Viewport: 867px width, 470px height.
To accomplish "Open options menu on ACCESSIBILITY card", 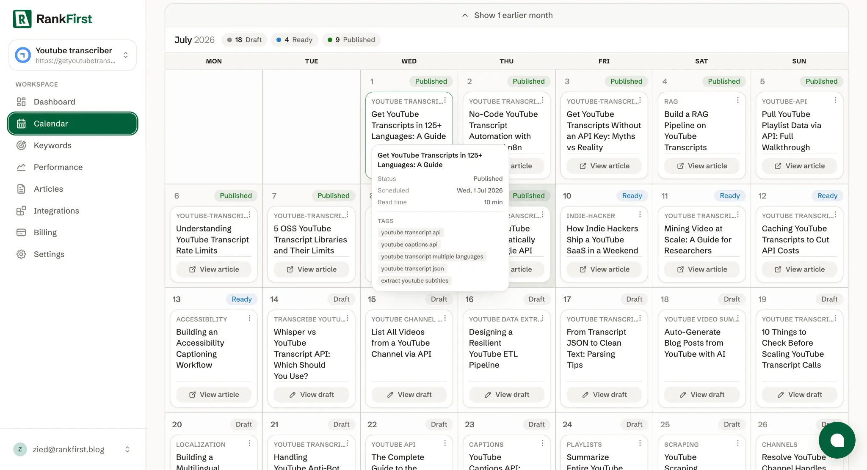I will coord(249,318).
